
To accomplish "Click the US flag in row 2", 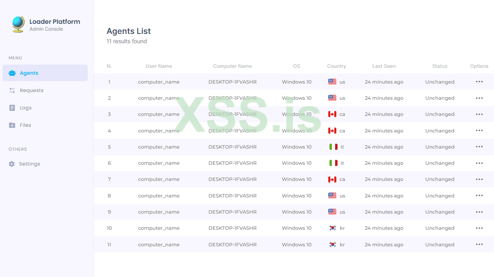I will pyautogui.click(x=332, y=98).
